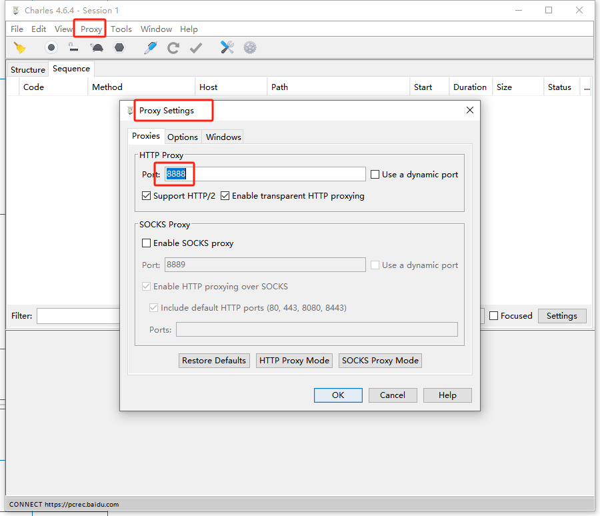
Task: Open the Help menu
Action: pos(189,29)
